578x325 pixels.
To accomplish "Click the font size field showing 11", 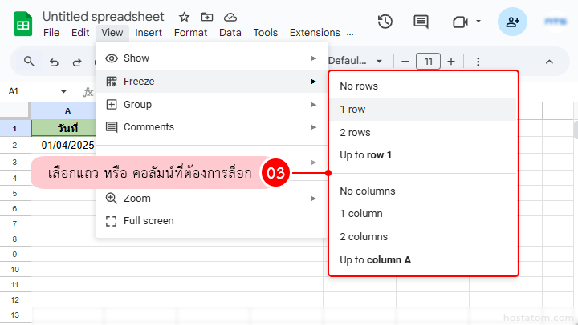I will coord(428,62).
